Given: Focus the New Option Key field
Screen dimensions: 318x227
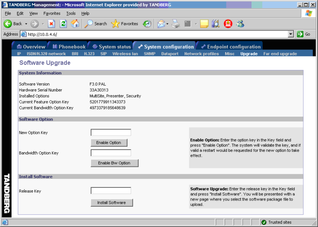Looking at the screenshot, I should coord(111,132).
